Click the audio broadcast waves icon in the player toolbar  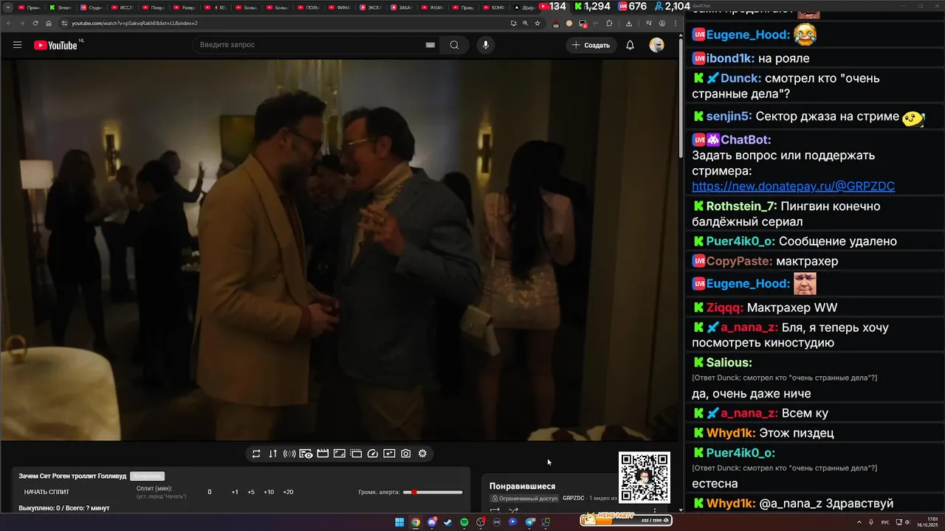289,454
